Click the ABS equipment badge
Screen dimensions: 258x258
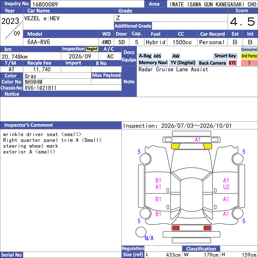click(157, 56)
